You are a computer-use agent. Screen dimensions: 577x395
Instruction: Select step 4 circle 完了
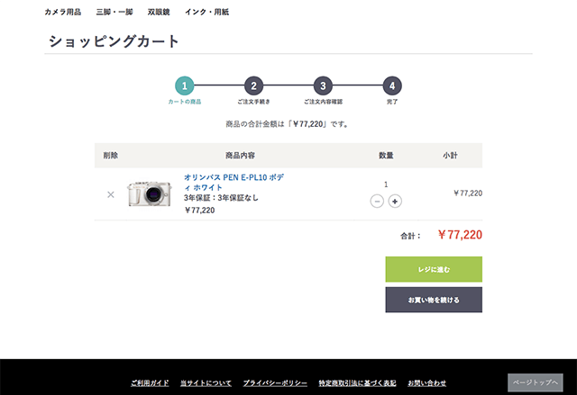[392, 85]
